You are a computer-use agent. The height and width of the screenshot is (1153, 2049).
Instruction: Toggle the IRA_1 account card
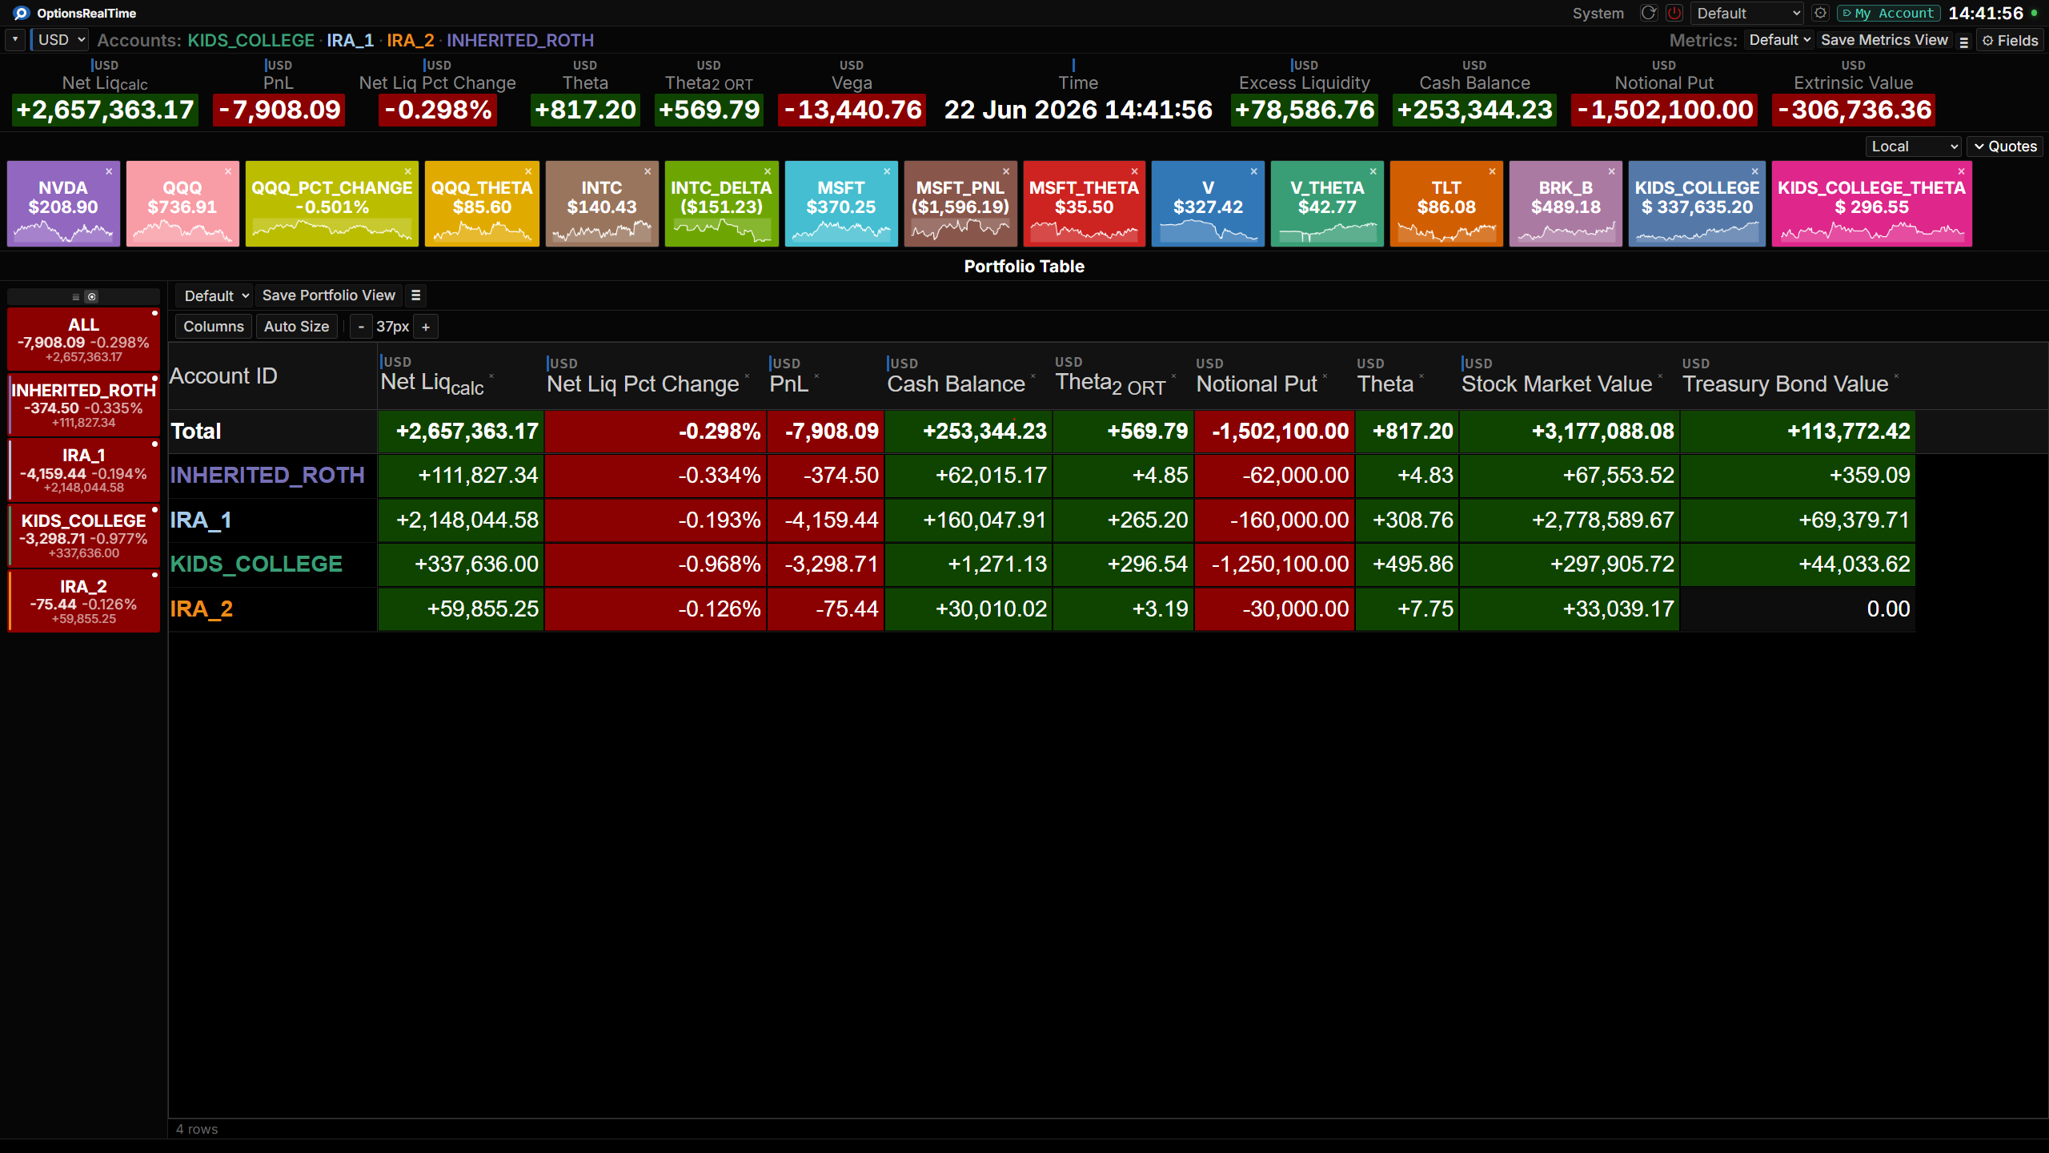83,470
